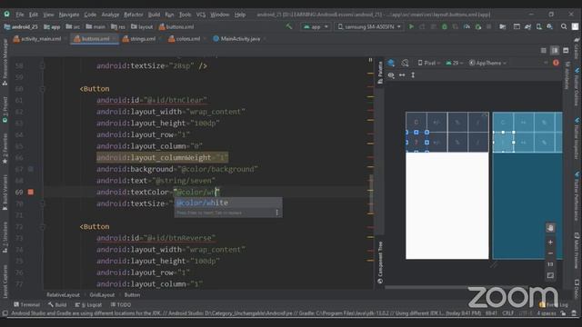Image resolution: width=582 pixels, height=327 pixels.
Task: Collapse the Button tag at line 72
Action: tap(42, 227)
